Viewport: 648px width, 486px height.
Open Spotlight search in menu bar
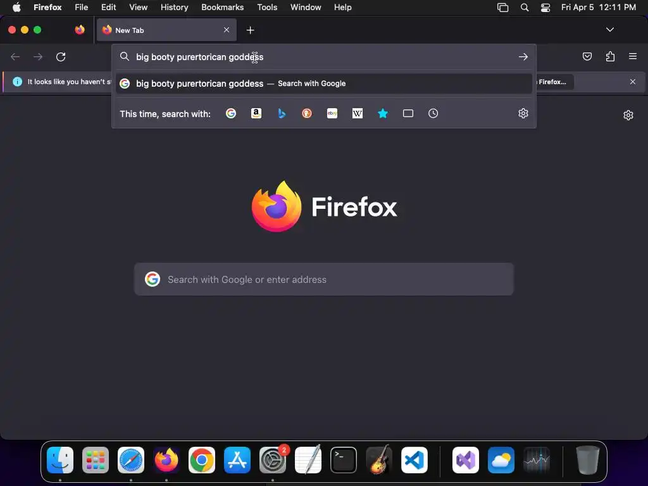pyautogui.click(x=525, y=8)
